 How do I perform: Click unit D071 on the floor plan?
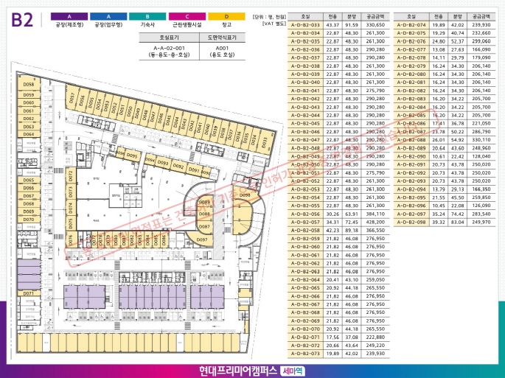point(29,293)
